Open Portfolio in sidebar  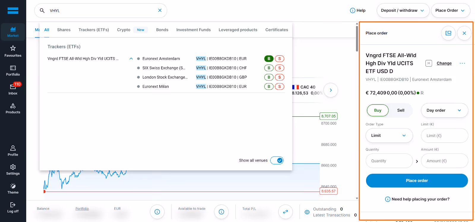click(x=13, y=71)
